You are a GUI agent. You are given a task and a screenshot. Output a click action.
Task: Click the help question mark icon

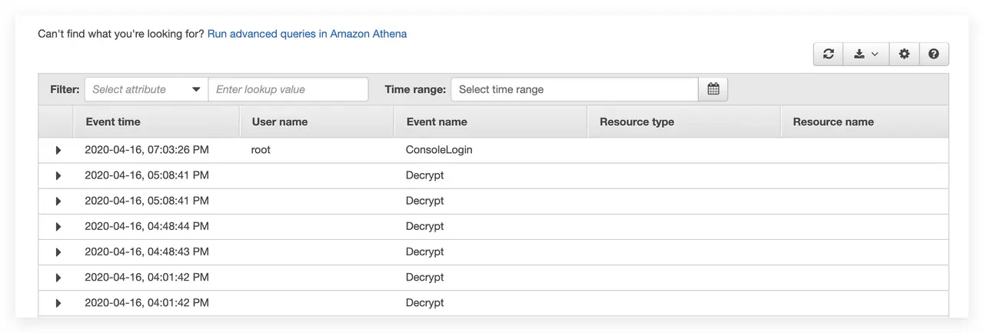pos(933,54)
